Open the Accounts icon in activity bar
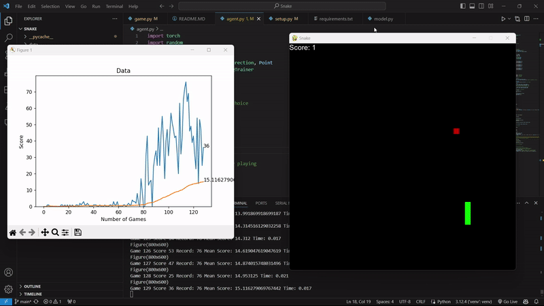Image resolution: width=544 pixels, height=306 pixels. pyautogui.click(x=9, y=272)
